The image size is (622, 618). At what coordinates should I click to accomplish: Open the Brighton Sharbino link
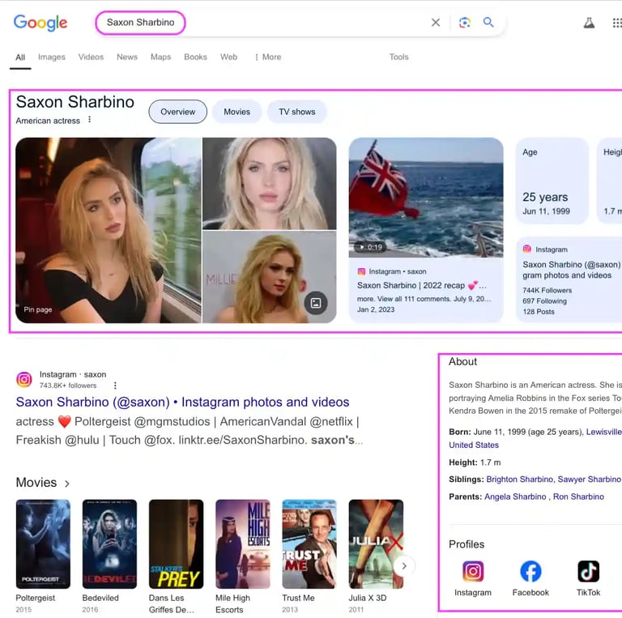click(519, 479)
